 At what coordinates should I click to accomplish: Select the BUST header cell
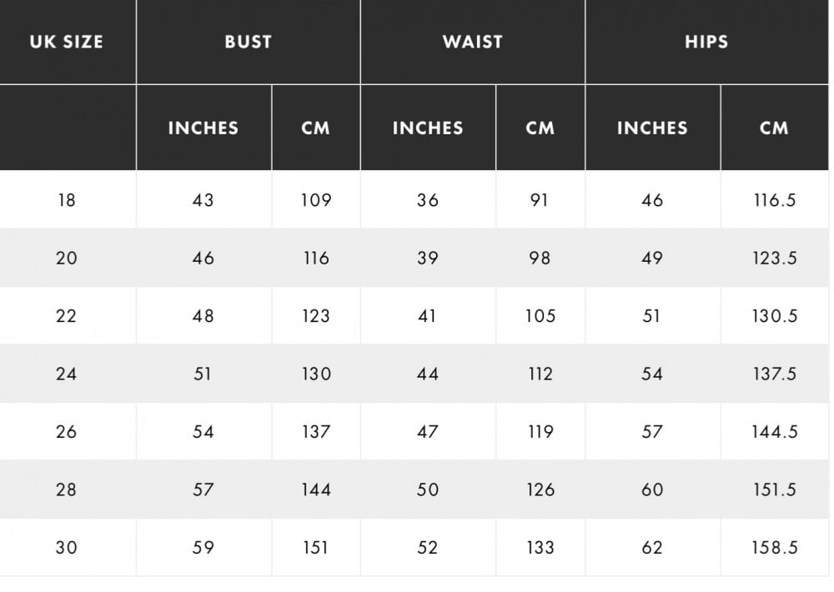(249, 42)
